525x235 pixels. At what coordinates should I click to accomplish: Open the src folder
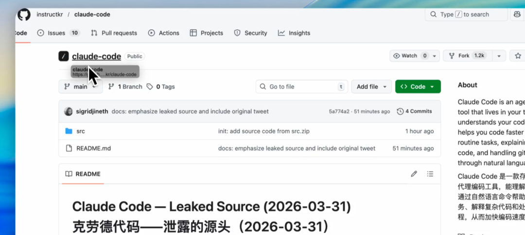[81, 131]
